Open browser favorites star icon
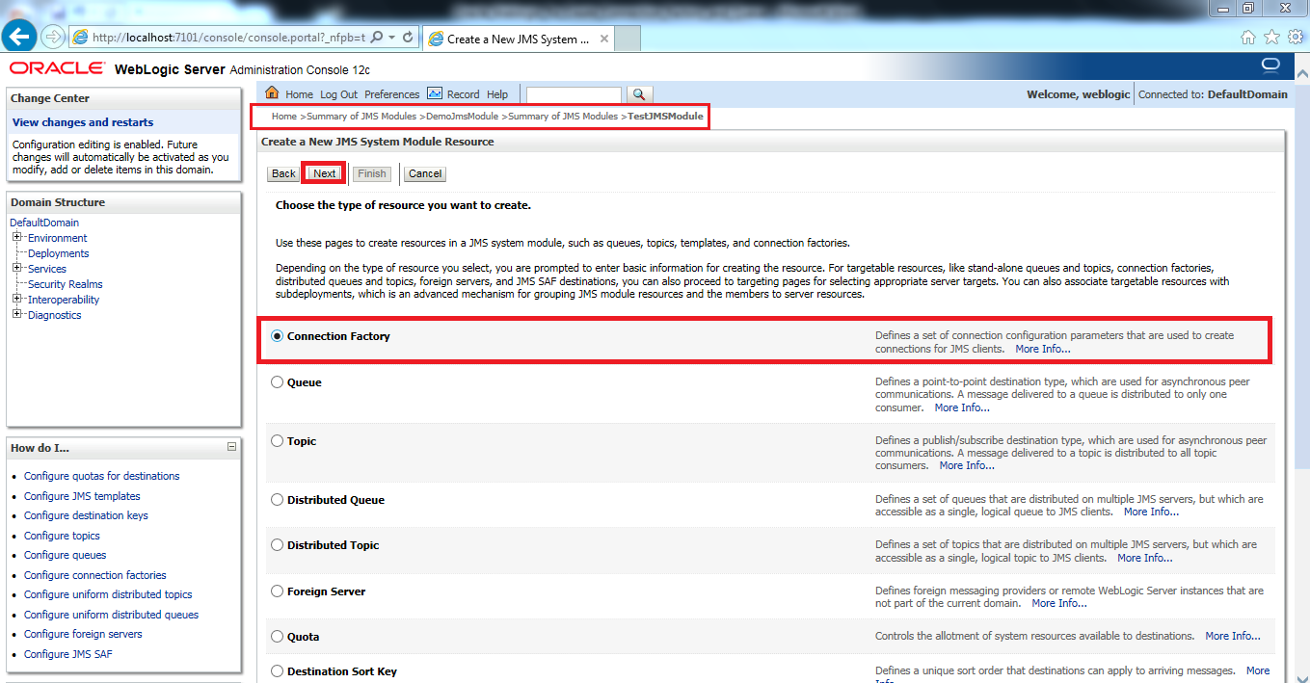The width and height of the screenshot is (1310, 683). tap(1271, 37)
